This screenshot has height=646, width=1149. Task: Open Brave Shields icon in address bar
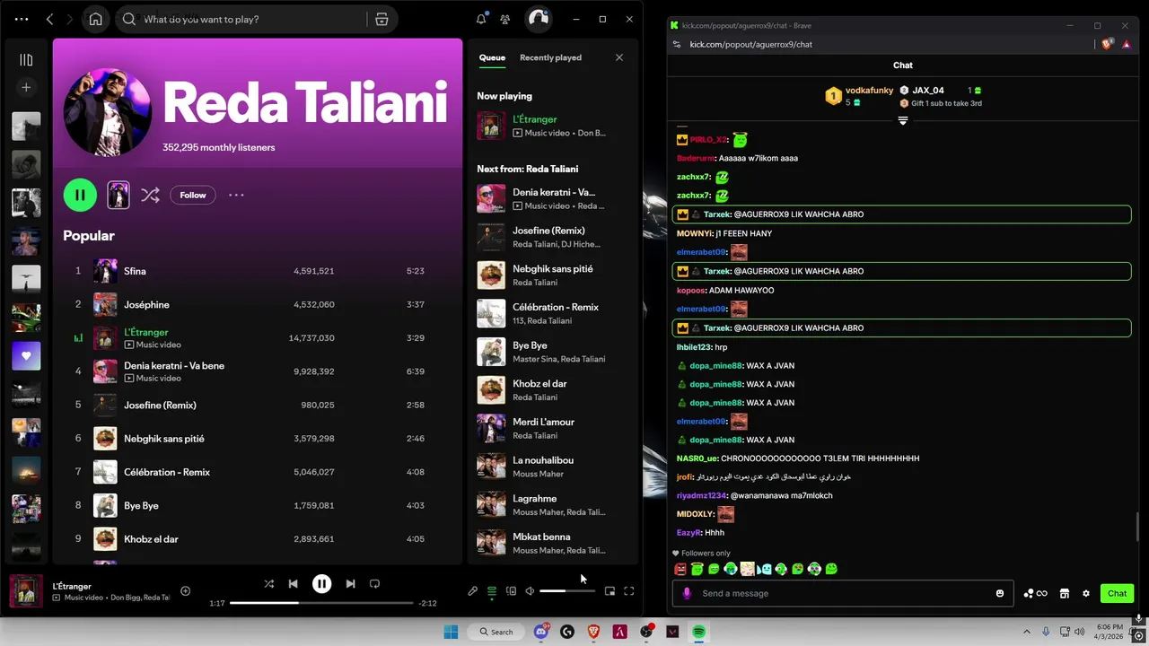(x=1108, y=44)
